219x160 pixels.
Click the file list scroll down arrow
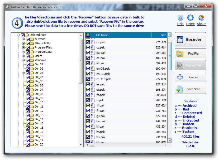[x=170, y=140]
